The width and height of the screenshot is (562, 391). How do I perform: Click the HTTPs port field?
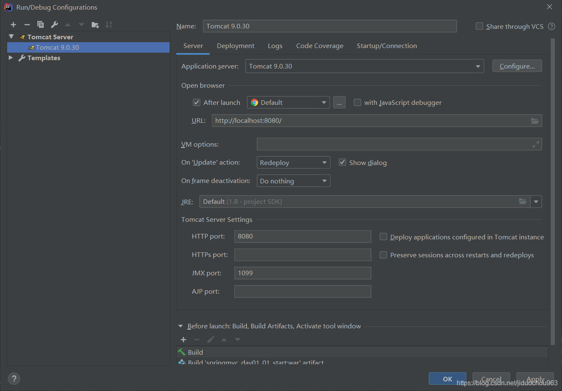pos(303,255)
